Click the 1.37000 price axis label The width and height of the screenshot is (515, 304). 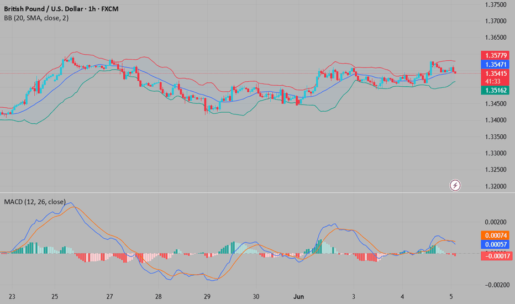tap(496, 21)
